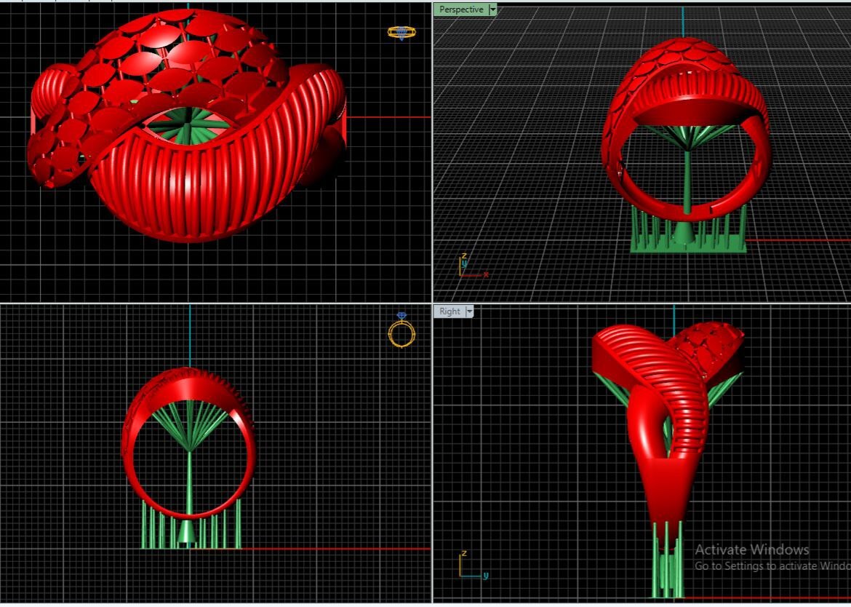
Task: Open the Right viewport dropdown arrow
Action: (469, 312)
